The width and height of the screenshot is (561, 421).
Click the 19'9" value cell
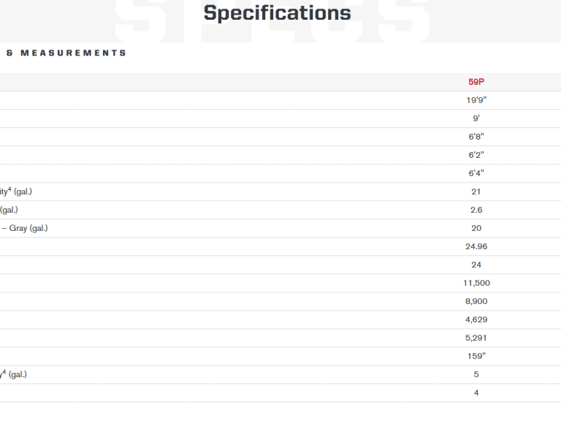coord(476,100)
